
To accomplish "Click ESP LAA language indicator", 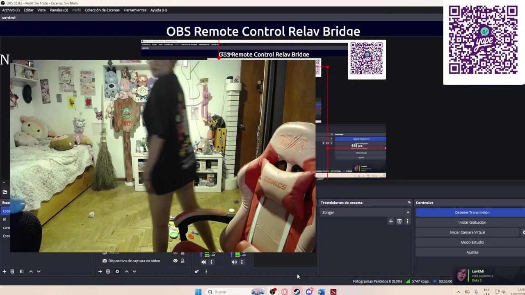I will point(486,292).
